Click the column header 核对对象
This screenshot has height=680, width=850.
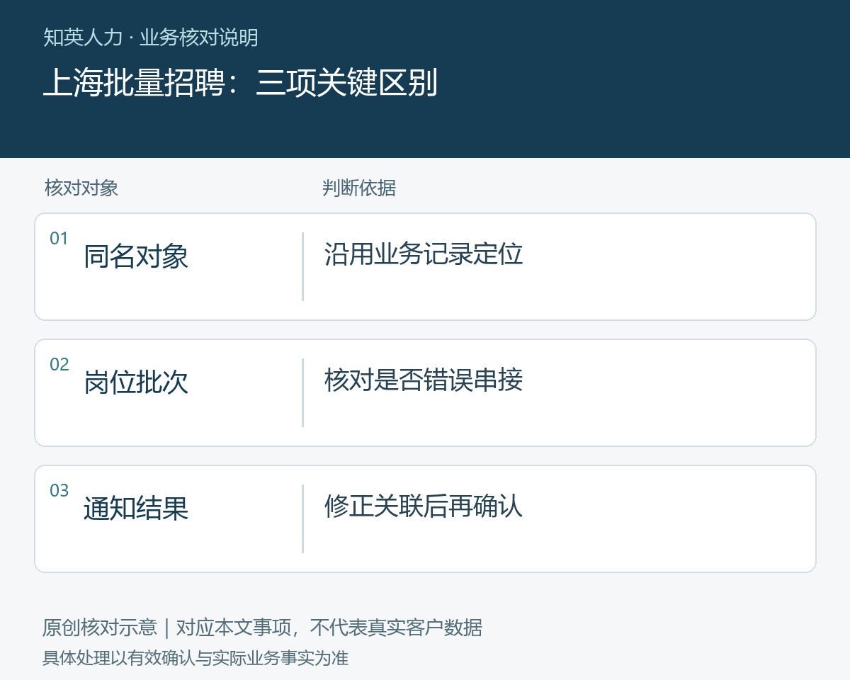pyautogui.click(x=81, y=188)
